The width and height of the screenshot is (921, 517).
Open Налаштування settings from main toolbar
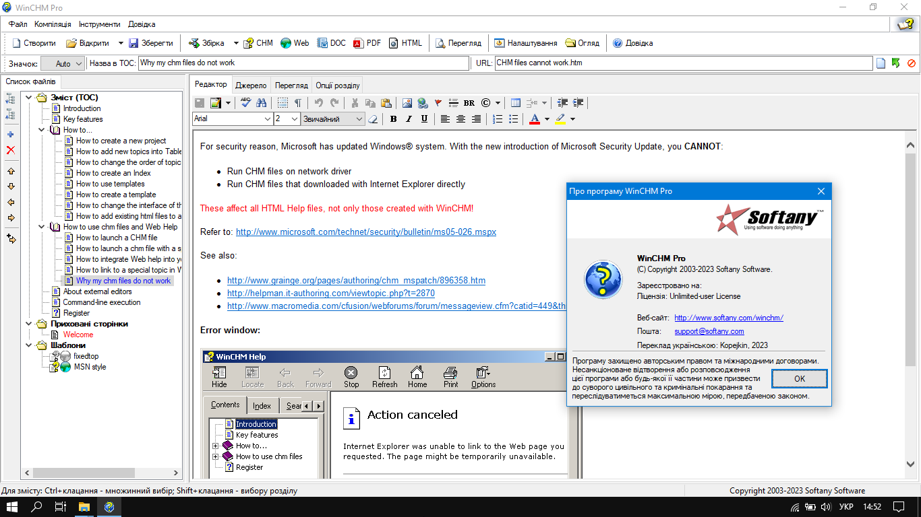coord(526,43)
